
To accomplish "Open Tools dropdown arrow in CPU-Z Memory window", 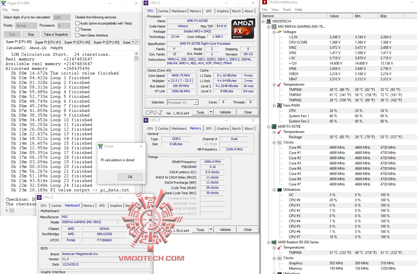I will pos(211,230).
